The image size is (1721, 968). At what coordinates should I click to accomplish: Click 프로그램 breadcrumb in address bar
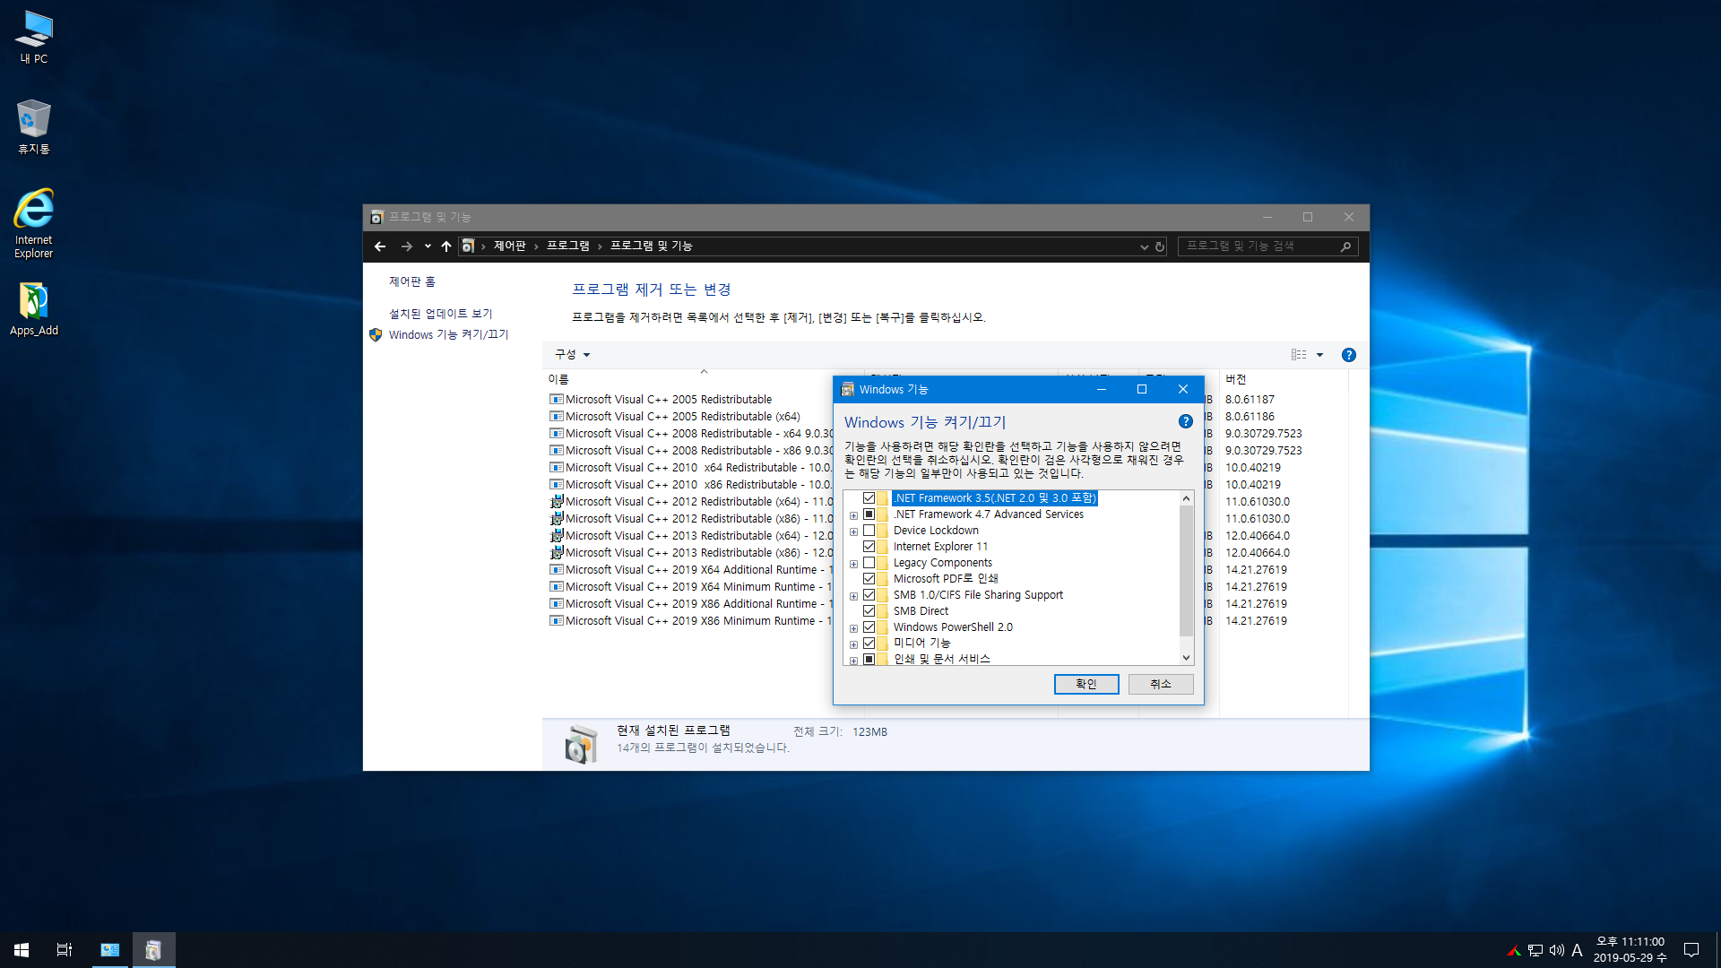(568, 246)
